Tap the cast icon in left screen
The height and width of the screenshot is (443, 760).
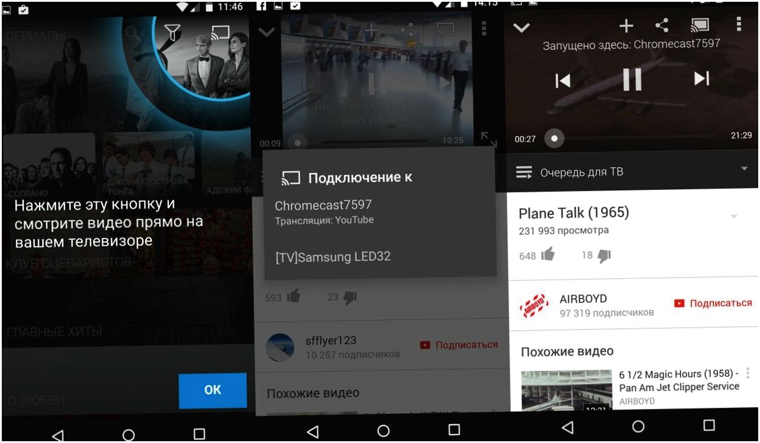[220, 32]
